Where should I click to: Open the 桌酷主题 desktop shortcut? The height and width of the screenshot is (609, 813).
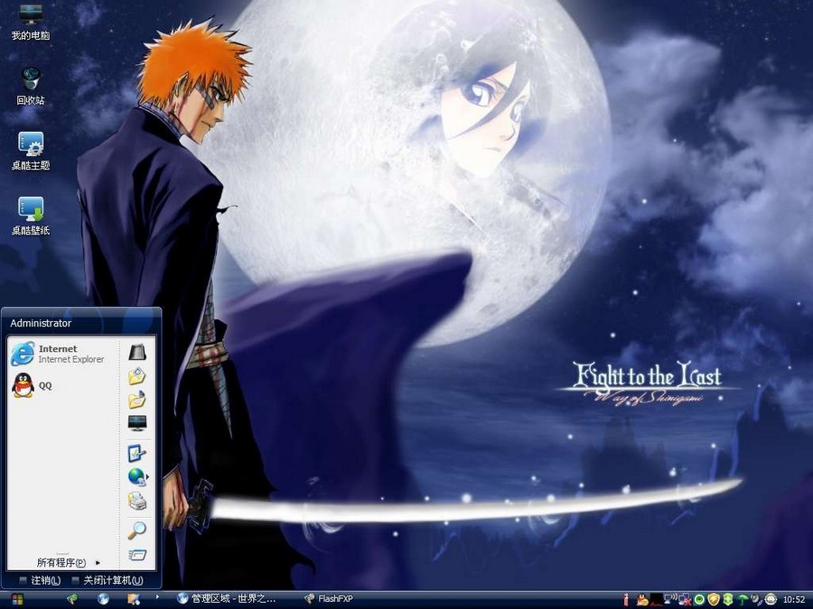coord(30,146)
